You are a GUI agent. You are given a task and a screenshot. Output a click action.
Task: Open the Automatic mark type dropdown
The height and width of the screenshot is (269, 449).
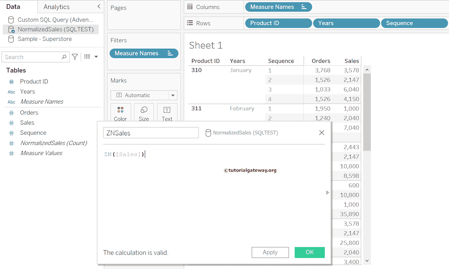(173, 95)
